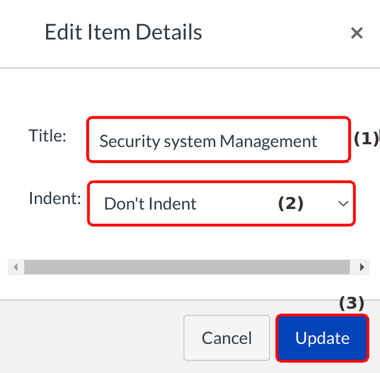
Task: Click the Title text input field
Action: click(217, 140)
